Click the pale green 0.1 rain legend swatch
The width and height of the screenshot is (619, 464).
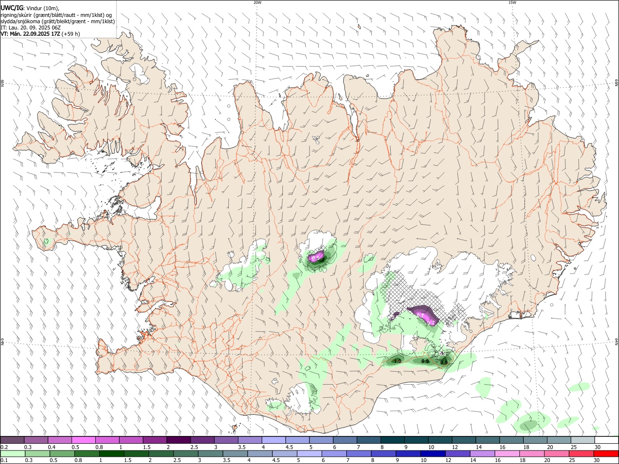pos(12,453)
